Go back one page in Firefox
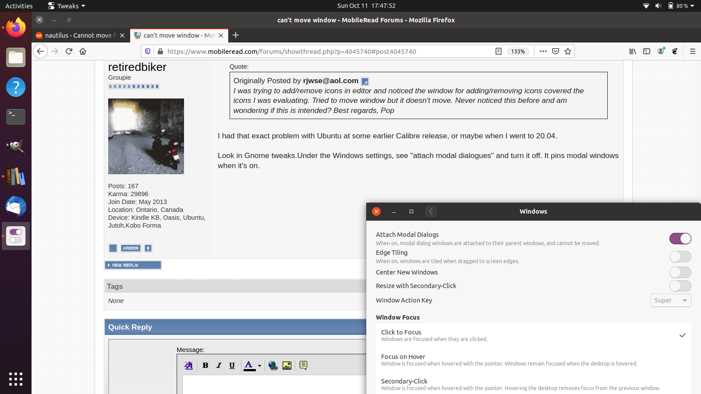The width and height of the screenshot is (701, 394). click(40, 51)
